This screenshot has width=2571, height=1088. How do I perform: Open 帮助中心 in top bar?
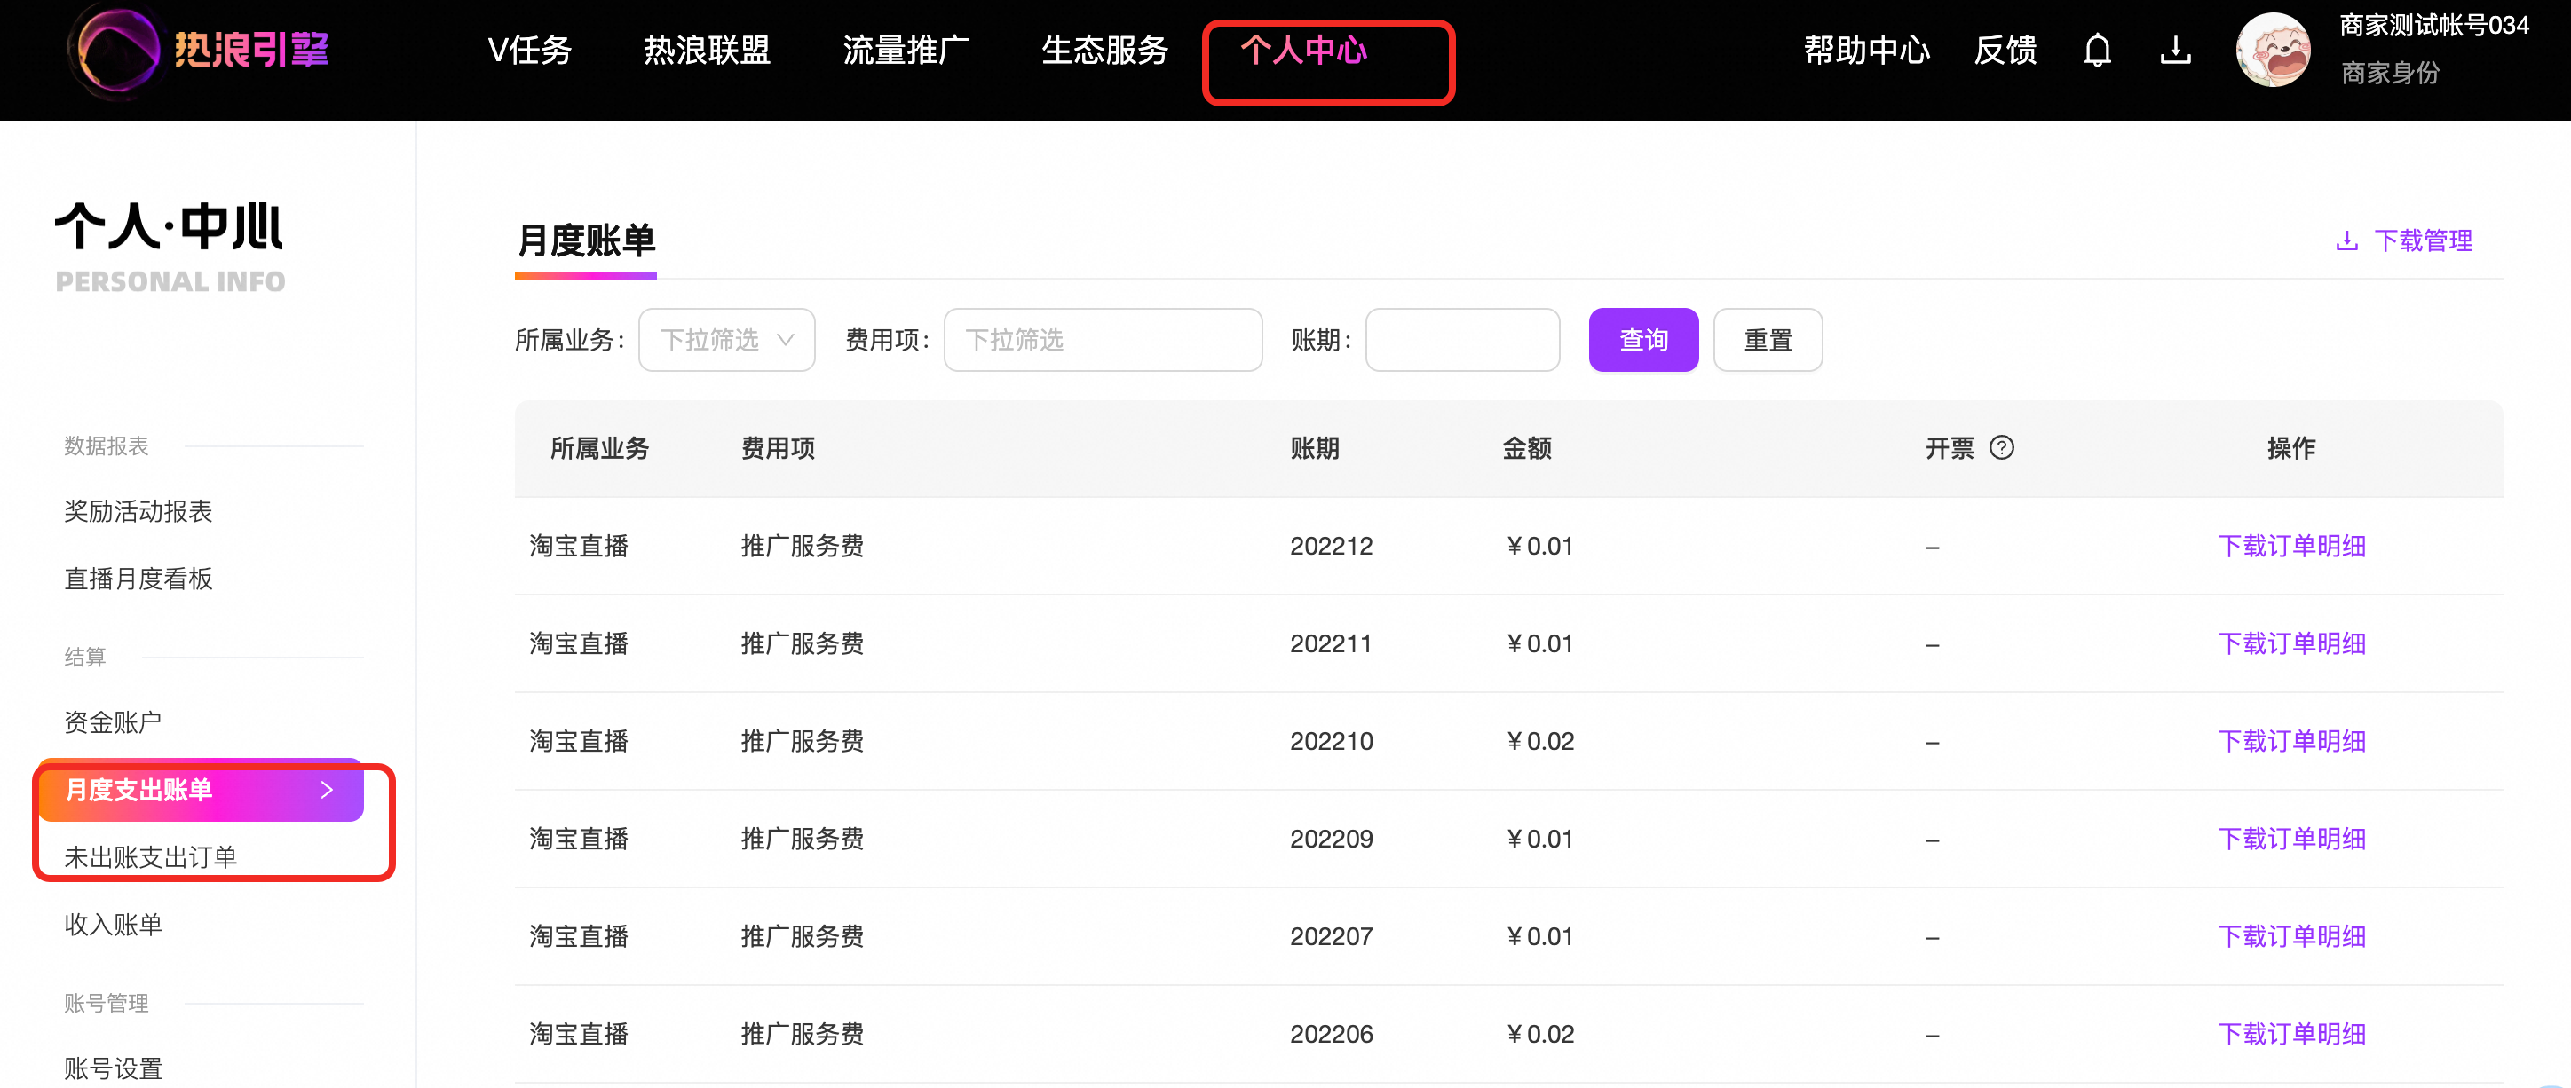coord(1866,50)
